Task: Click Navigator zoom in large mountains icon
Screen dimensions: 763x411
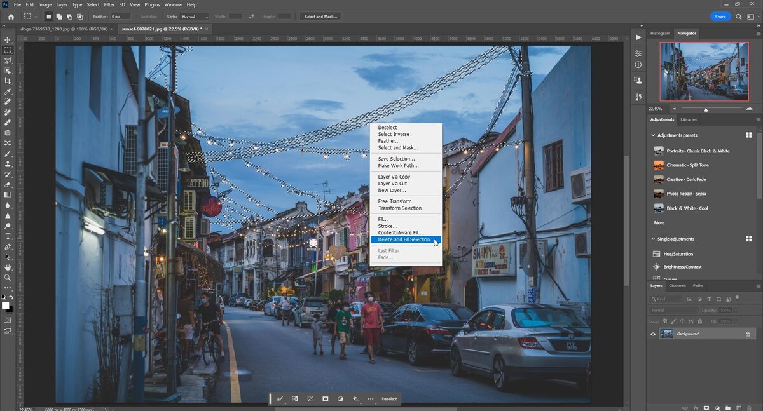Action: (748, 109)
